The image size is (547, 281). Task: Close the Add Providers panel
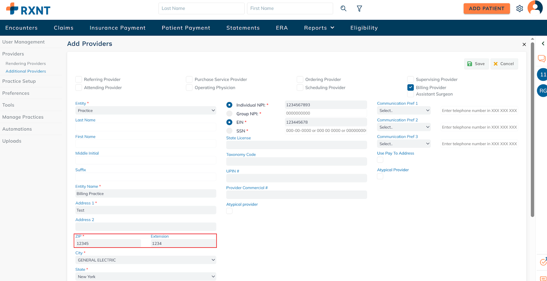pyautogui.click(x=524, y=44)
